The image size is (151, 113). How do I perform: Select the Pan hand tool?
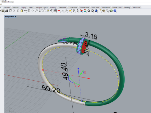click(29, 11)
